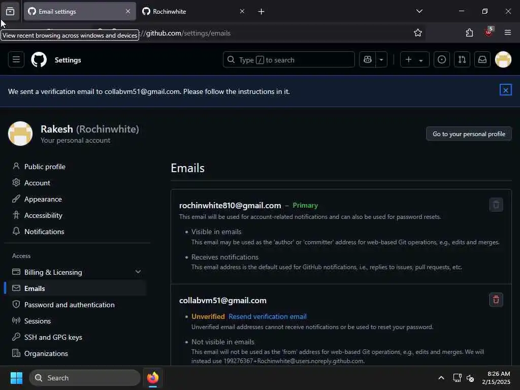Screen dimensions: 520x390
Task: Click the Unverified status label
Action: click(x=208, y=316)
